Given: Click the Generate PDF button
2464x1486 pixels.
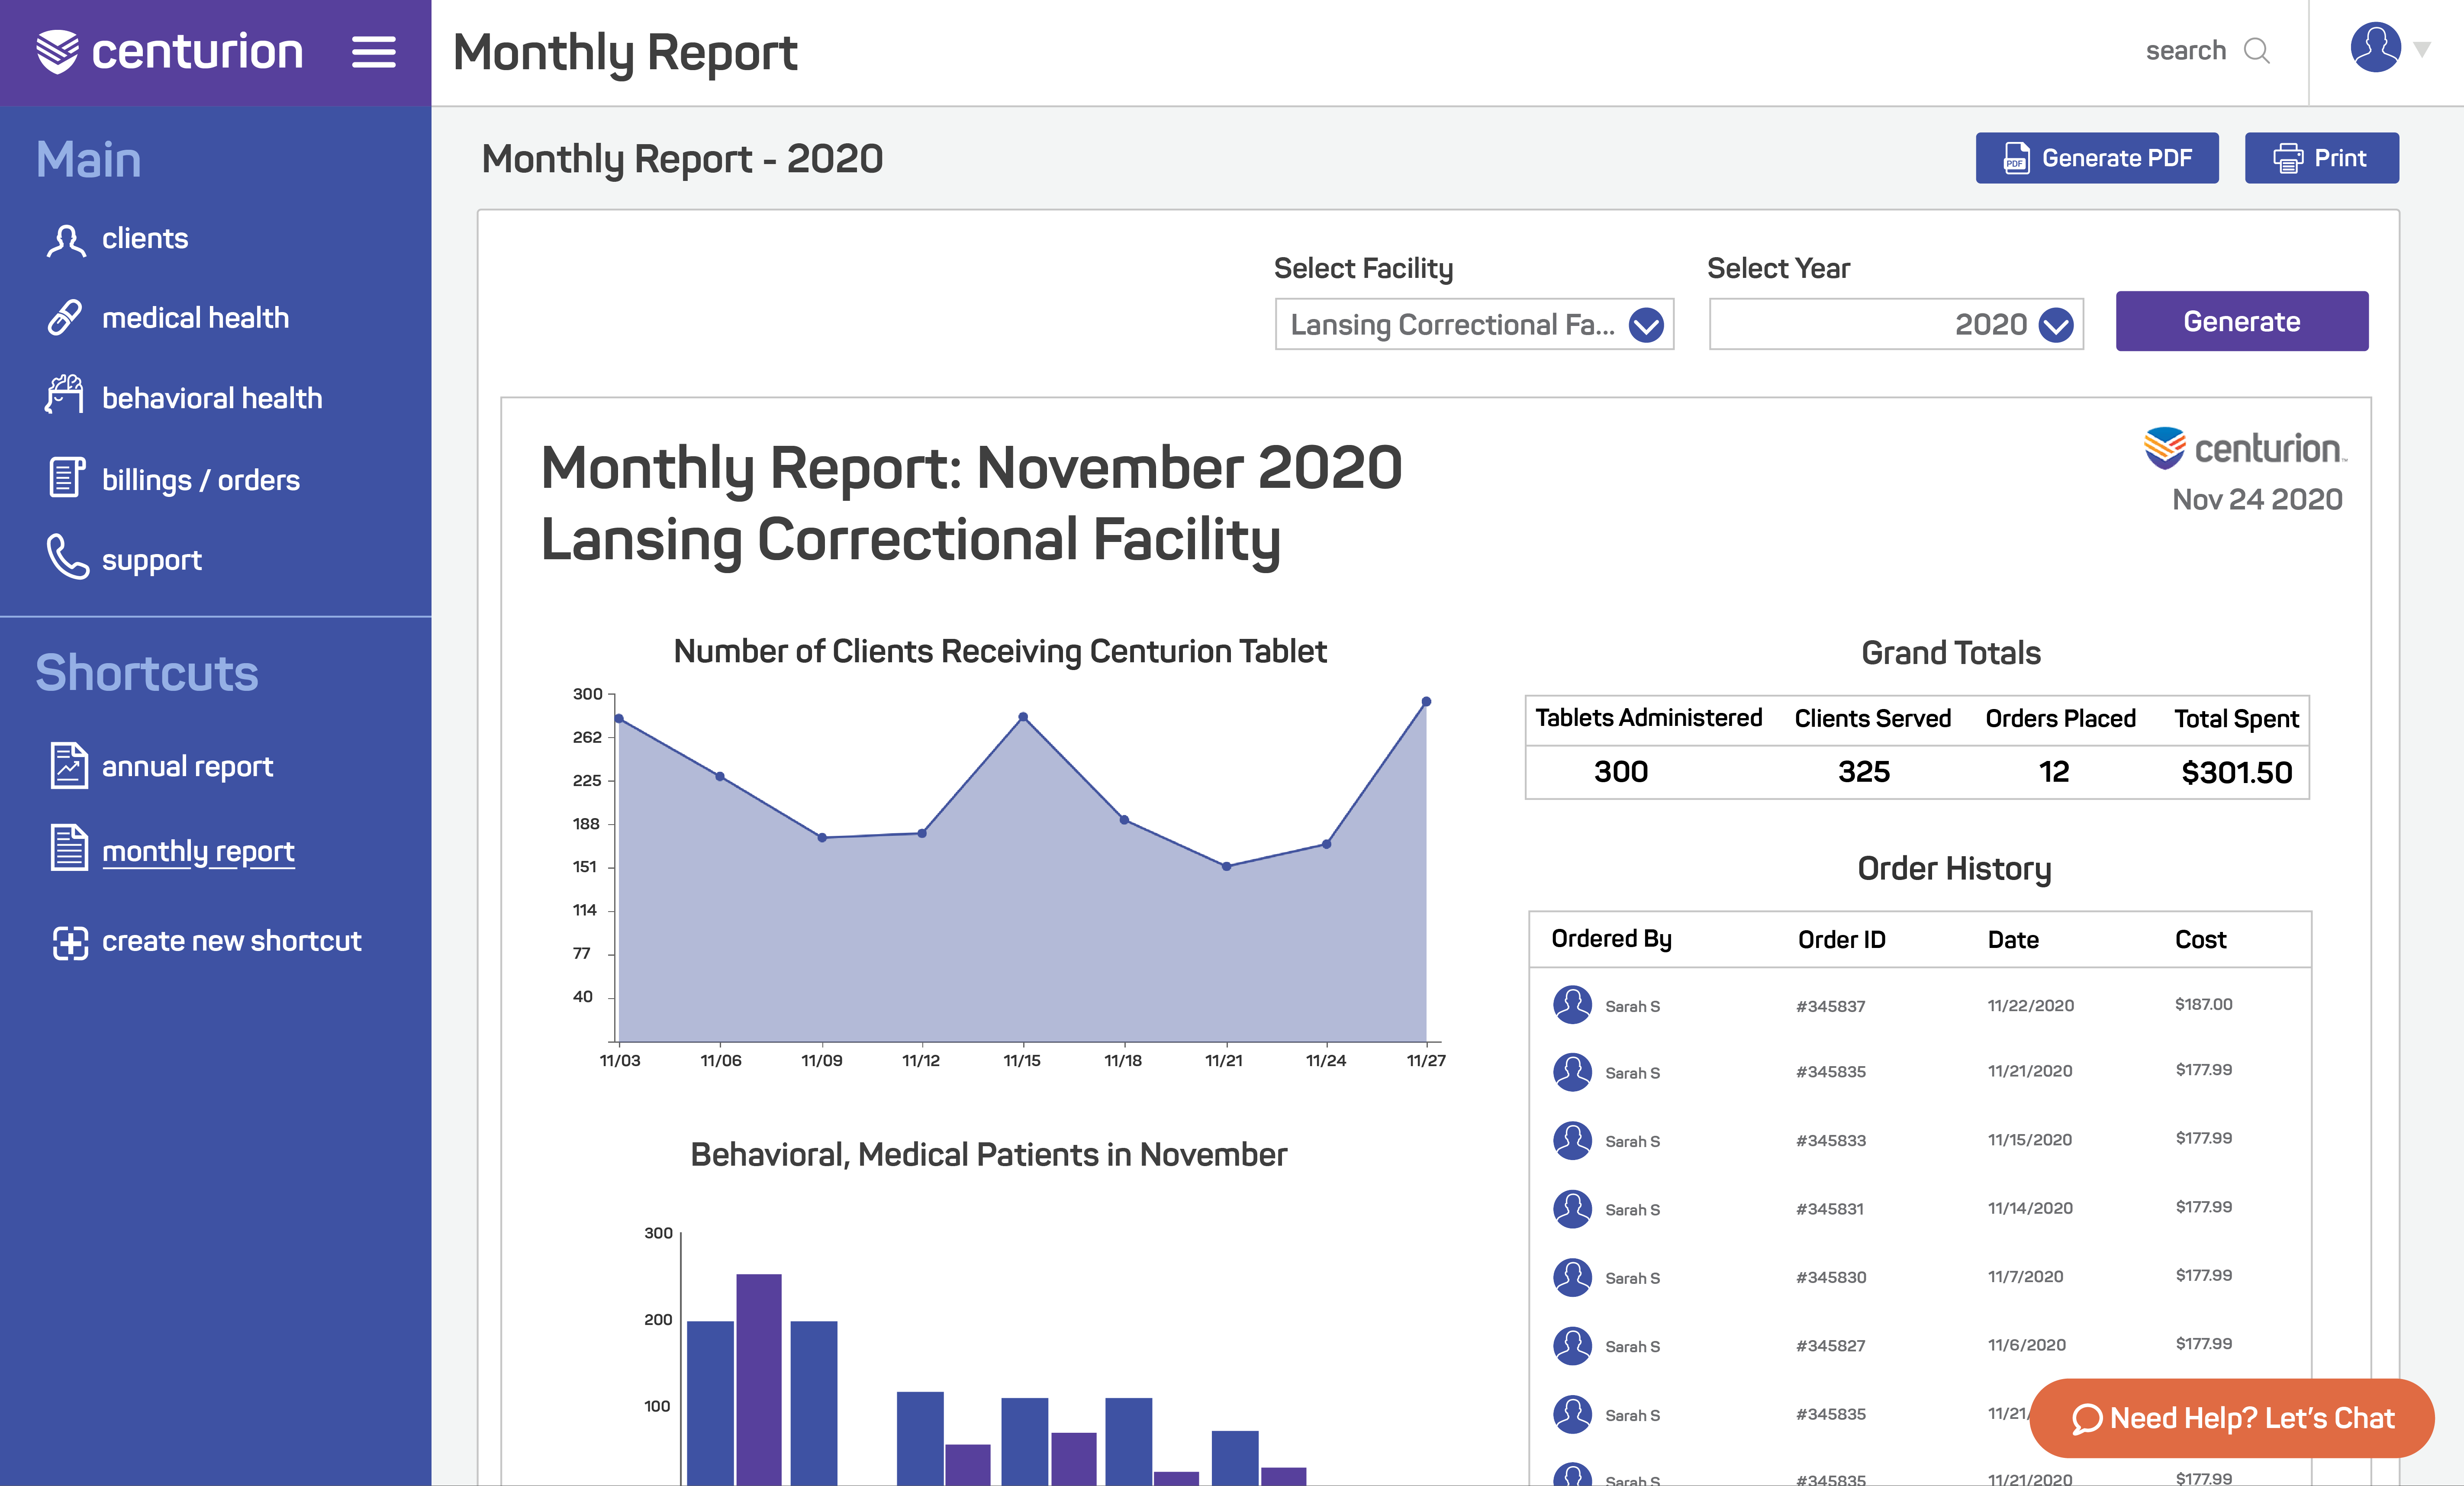Looking at the screenshot, I should 2097,158.
